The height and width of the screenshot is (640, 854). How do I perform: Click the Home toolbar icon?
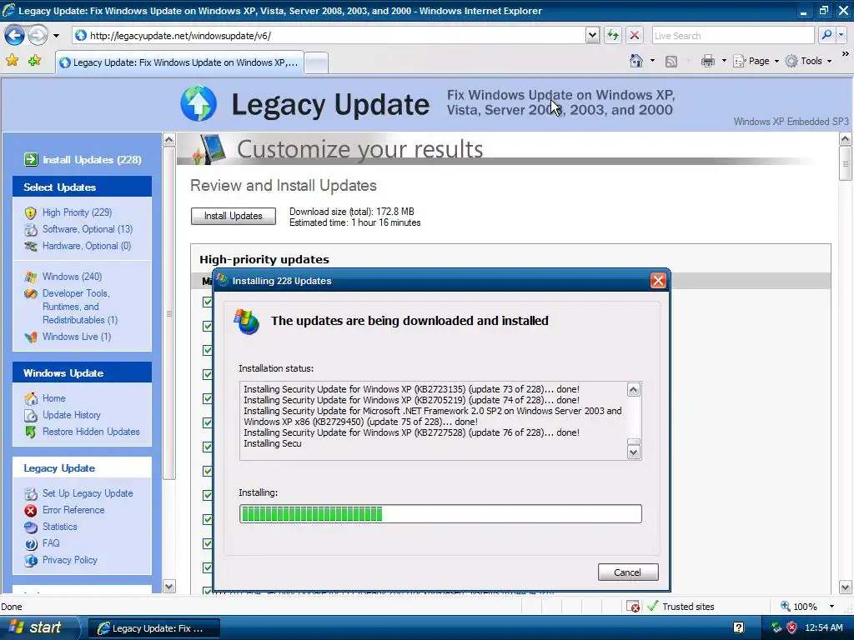coord(636,61)
